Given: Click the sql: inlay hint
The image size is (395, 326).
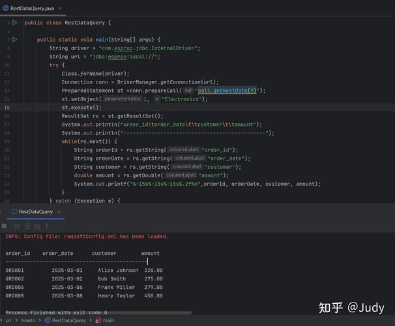Looking at the screenshot, I should pyautogui.click(x=188, y=91).
